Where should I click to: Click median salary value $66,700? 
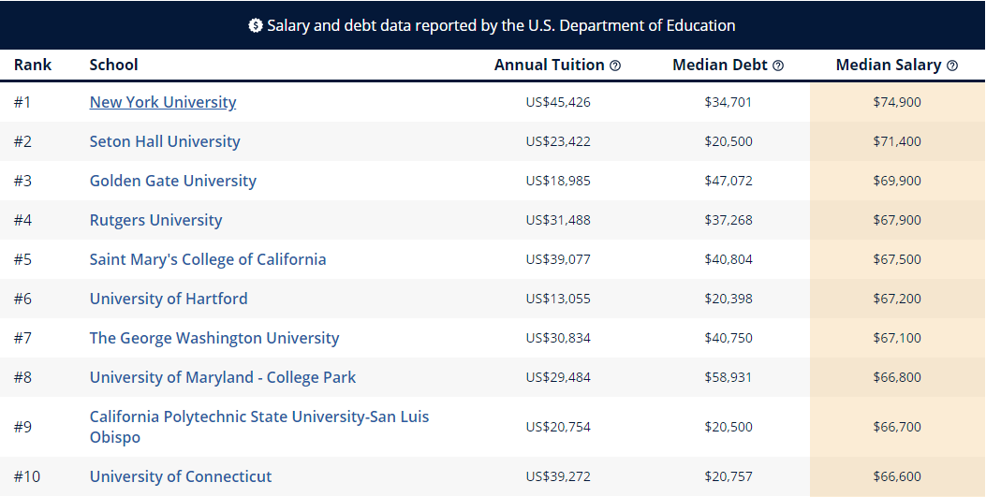click(x=897, y=427)
